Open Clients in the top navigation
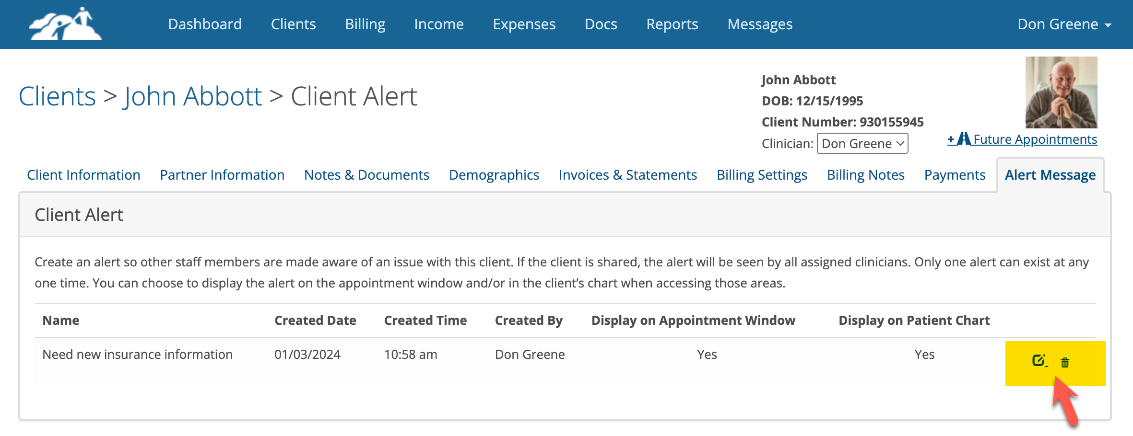 click(293, 24)
